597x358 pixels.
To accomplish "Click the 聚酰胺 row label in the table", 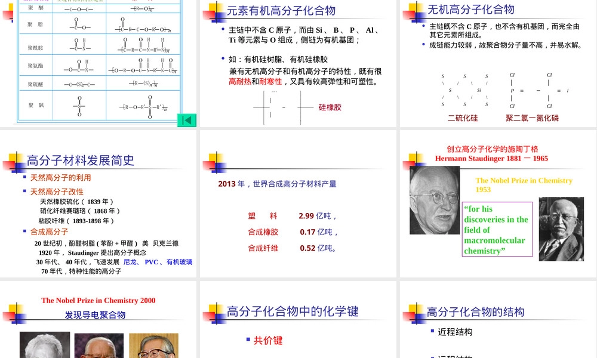I will [x=35, y=48].
